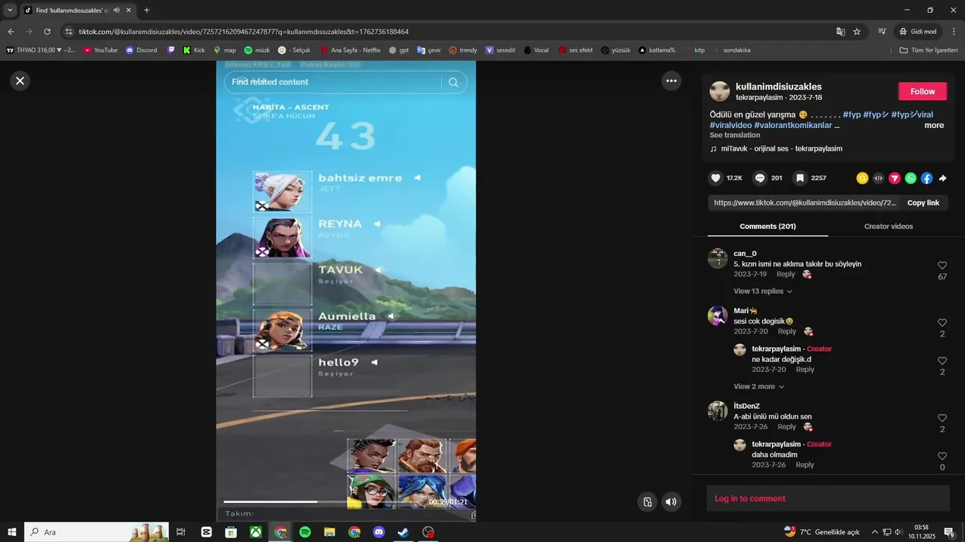Close the TikTok video viewer
Screen dimensions: 965x542
[20, 81]
